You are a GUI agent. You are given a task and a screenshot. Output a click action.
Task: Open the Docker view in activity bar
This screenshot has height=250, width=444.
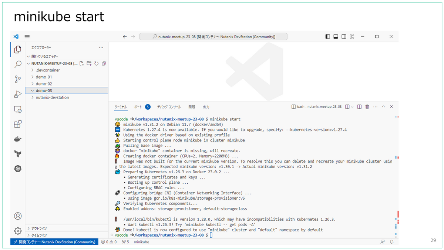[17, 139]
